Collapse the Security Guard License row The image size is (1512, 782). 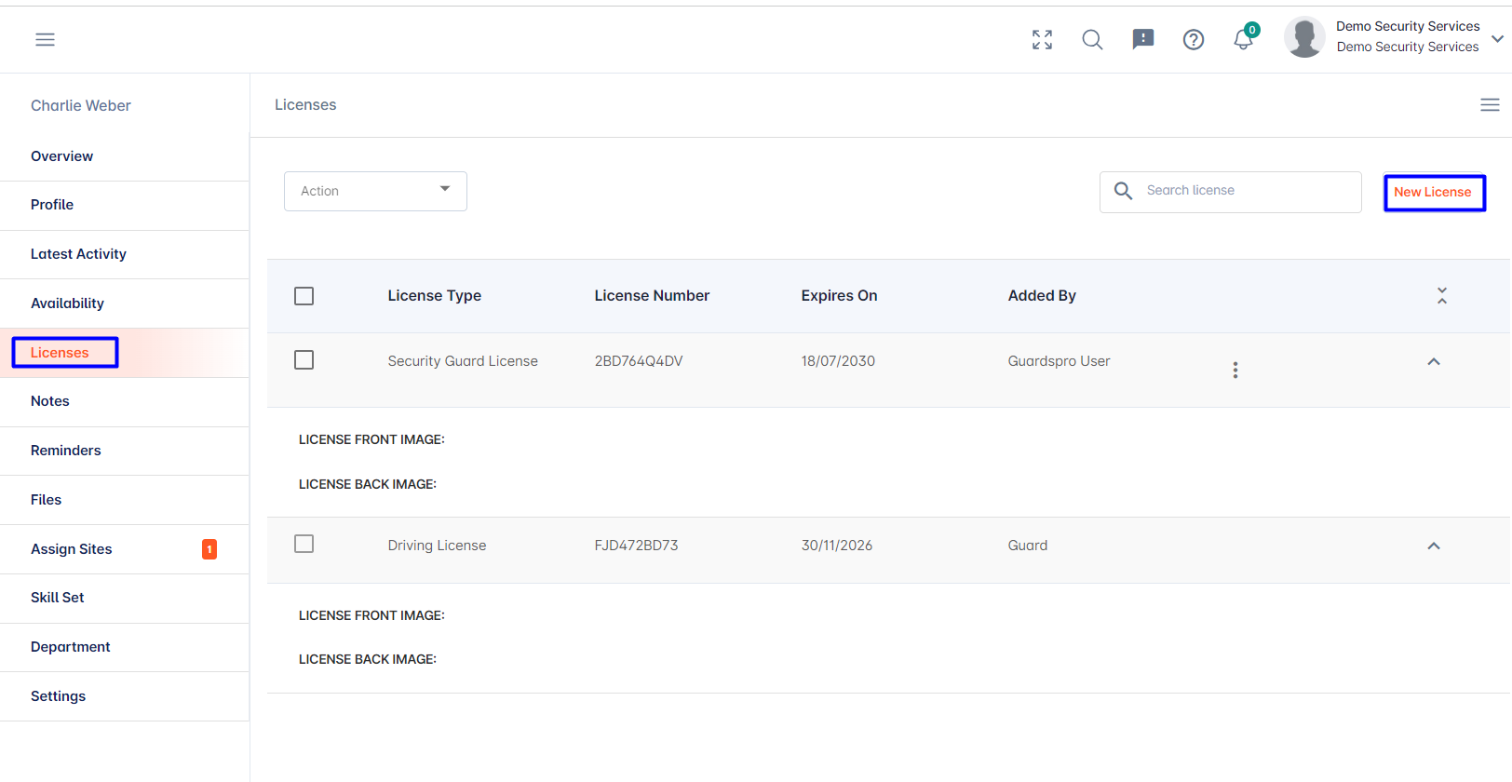click(1434, 361)
